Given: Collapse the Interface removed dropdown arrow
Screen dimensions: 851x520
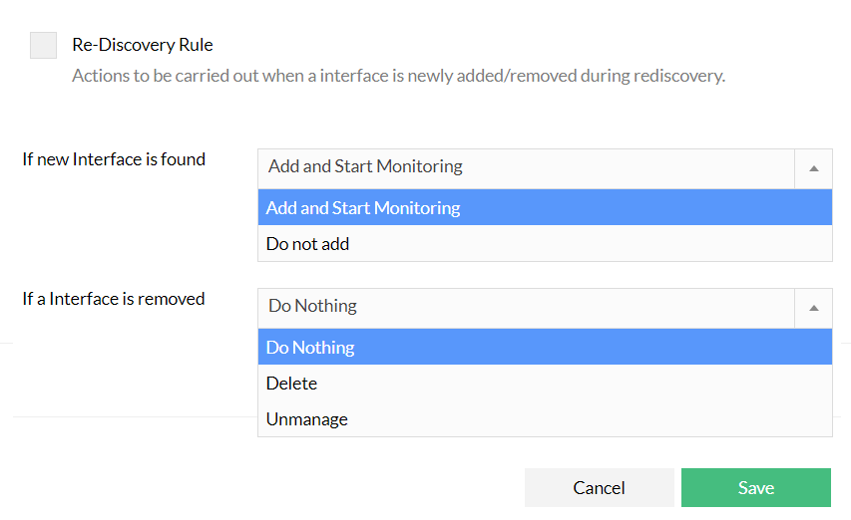Looking at the screenshot, I should pos(813,308).
